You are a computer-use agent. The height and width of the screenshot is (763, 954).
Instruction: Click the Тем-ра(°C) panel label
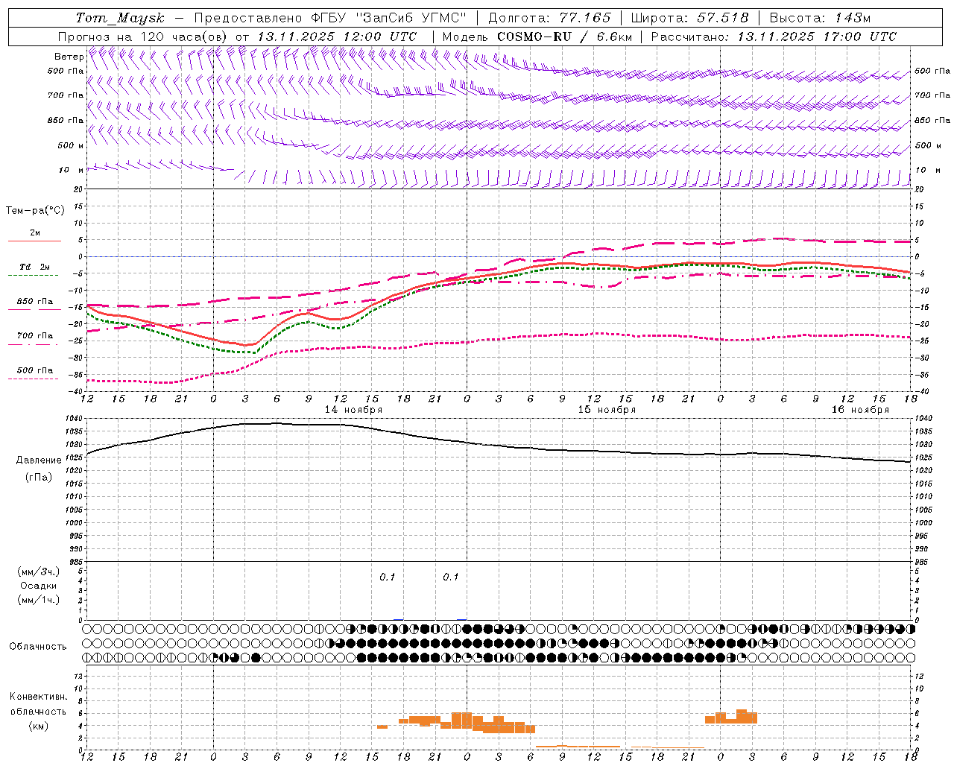(x=35, y=211)
